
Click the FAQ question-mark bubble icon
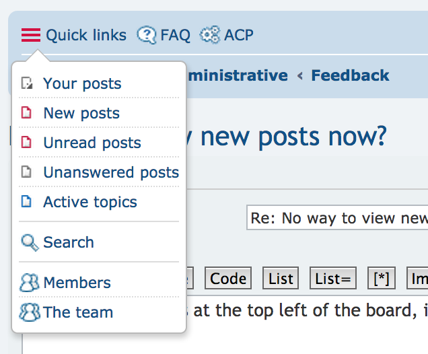tap(146, 35)
